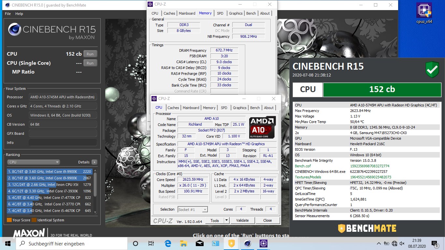The width and height of the screenshot is (445, 250).
Task: Click the Bench.cof green hash link
Action: click(x=370, y=166)
